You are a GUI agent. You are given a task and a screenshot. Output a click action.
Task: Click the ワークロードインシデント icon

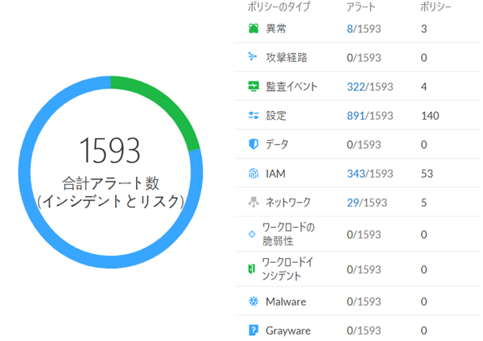click(x=254, y=269)
